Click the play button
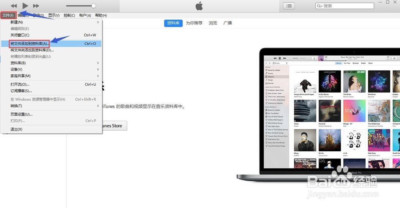 25,6
